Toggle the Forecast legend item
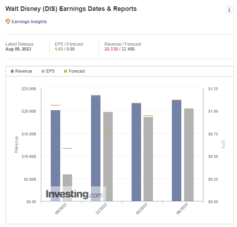This screenshot has height=227, width=237. pyautogui.click(x=75, y=71)
